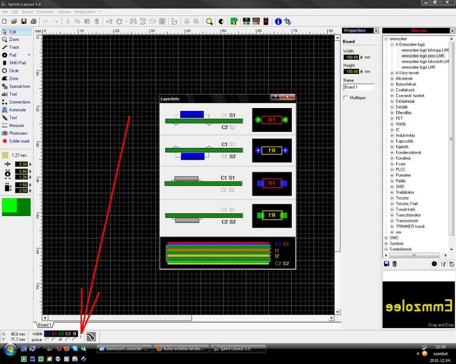This screenshot has width=456, height=364.
Task: Close the Properties panel
Action: coord(376,31)
